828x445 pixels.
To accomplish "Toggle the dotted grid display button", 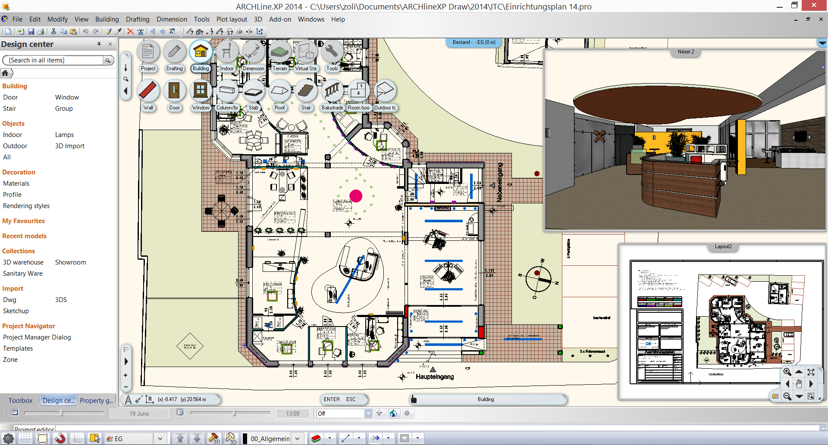I will click(x=25, y=439).
